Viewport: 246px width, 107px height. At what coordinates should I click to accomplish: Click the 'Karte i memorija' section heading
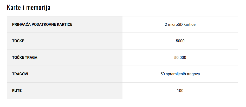pyautogui.click(x=29, y=8)
